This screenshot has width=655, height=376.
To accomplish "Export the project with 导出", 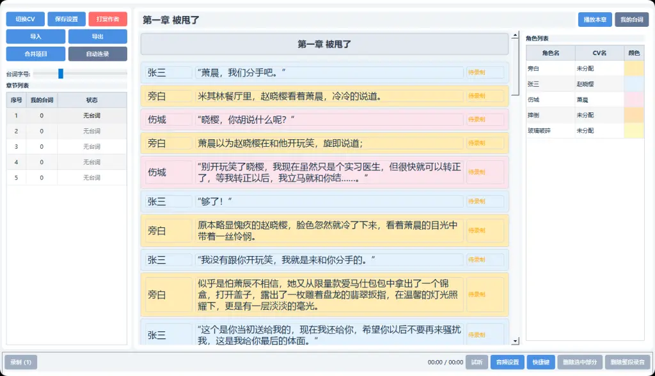I will click(98, 36).
